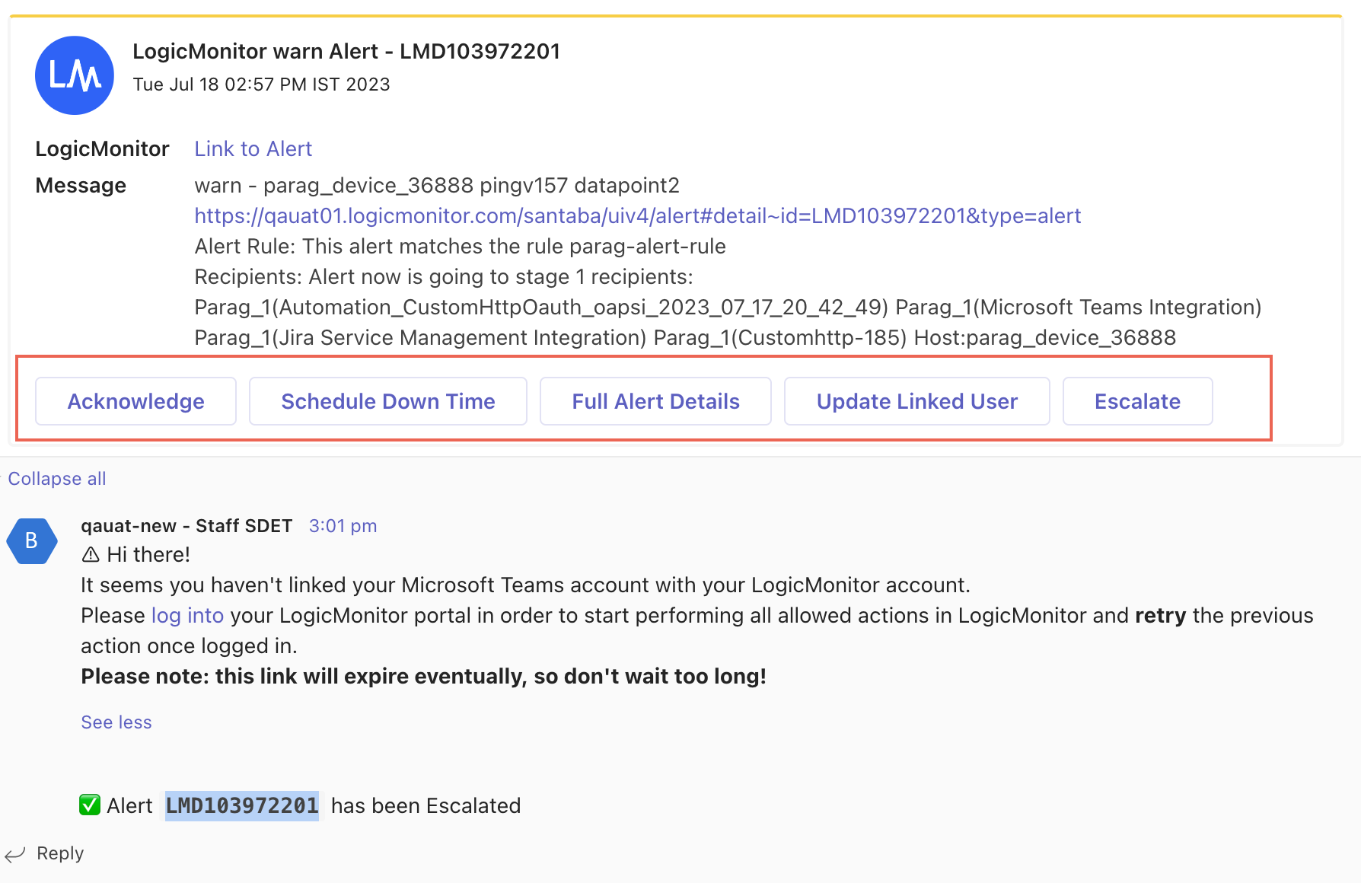Click Schedule Down Time
Viewport: 1361px width, 883px height.
(x=387, y=401)
